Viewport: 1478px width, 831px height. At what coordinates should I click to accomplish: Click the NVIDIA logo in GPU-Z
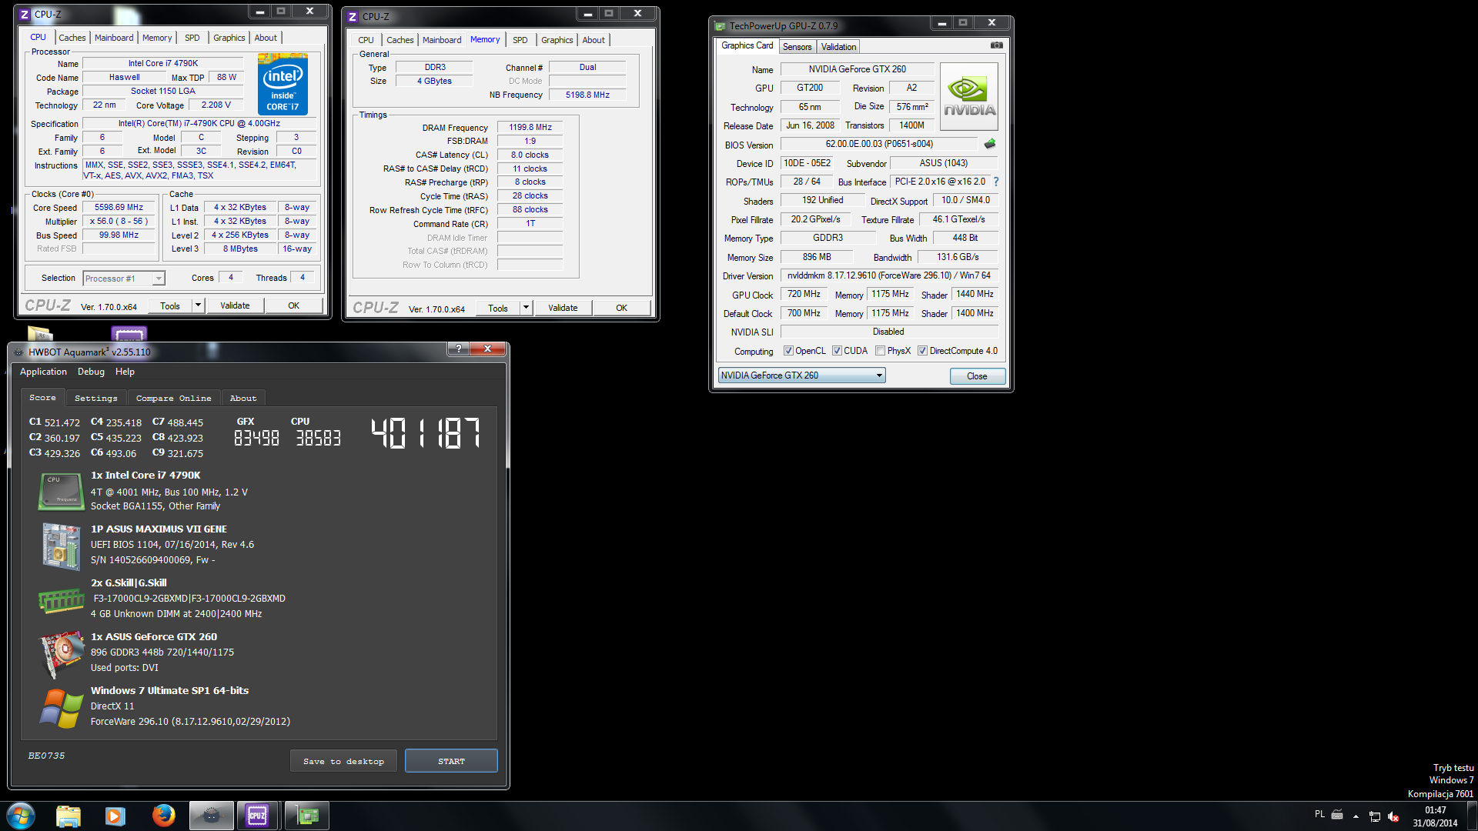tap(969, 97)
